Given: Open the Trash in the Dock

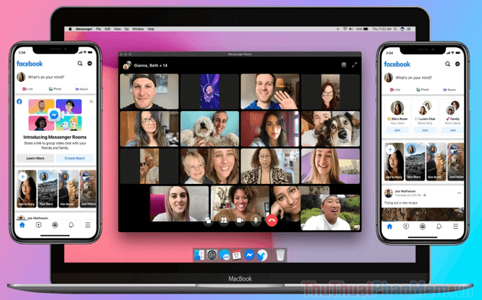Looking at the screenshot, I should point(280,255).
